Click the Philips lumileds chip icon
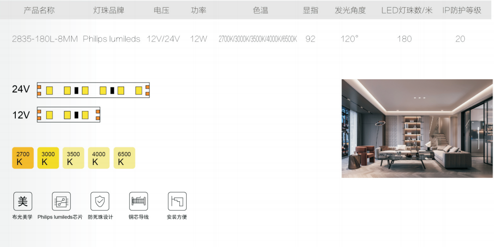 click(61, 201)
